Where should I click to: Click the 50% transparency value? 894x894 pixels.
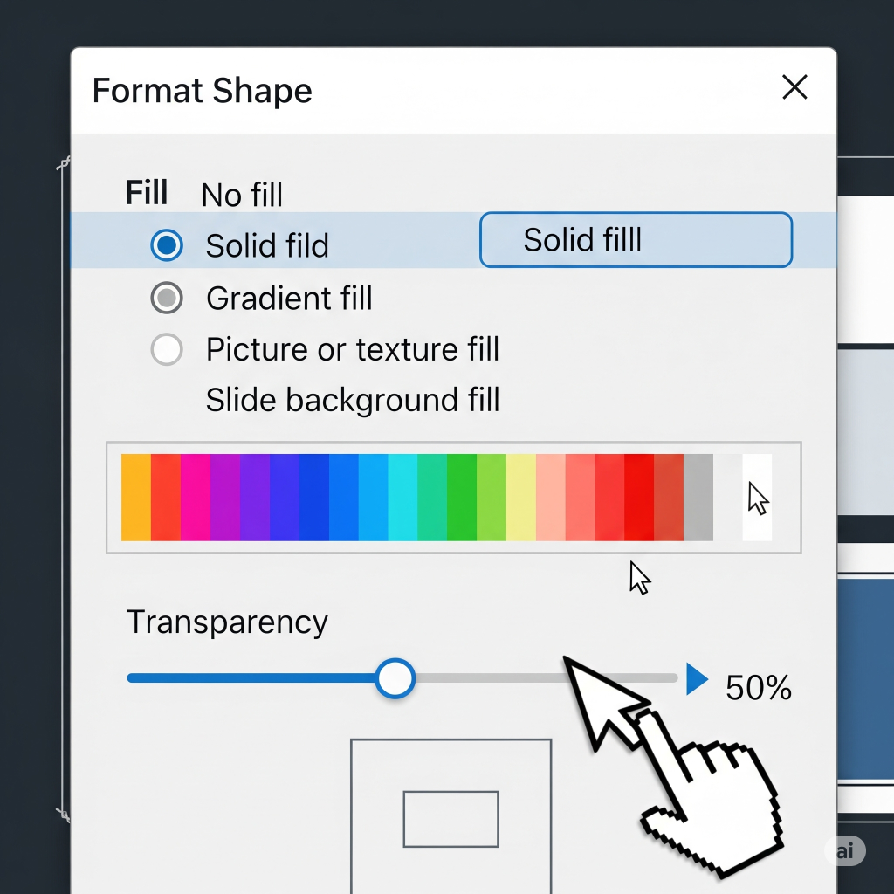tap(758, 688)
